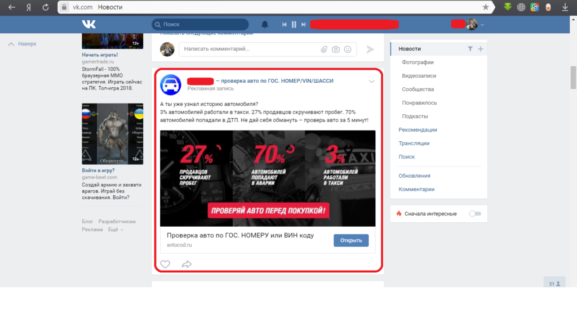The width and height of the screenshot is (577, 324).
Task: Open the Разработчикам footer link
Action: 117,222
